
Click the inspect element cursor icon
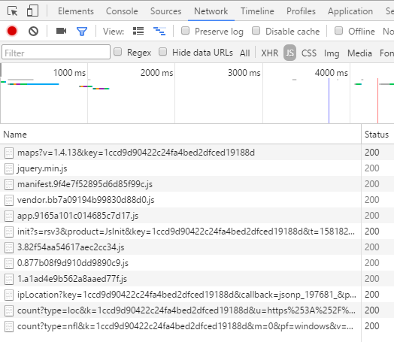tap(12, 11)
